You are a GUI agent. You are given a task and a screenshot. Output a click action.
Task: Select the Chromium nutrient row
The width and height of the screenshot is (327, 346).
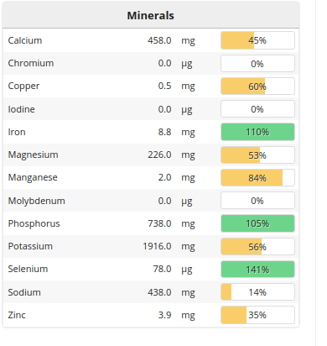pos(151,63)
